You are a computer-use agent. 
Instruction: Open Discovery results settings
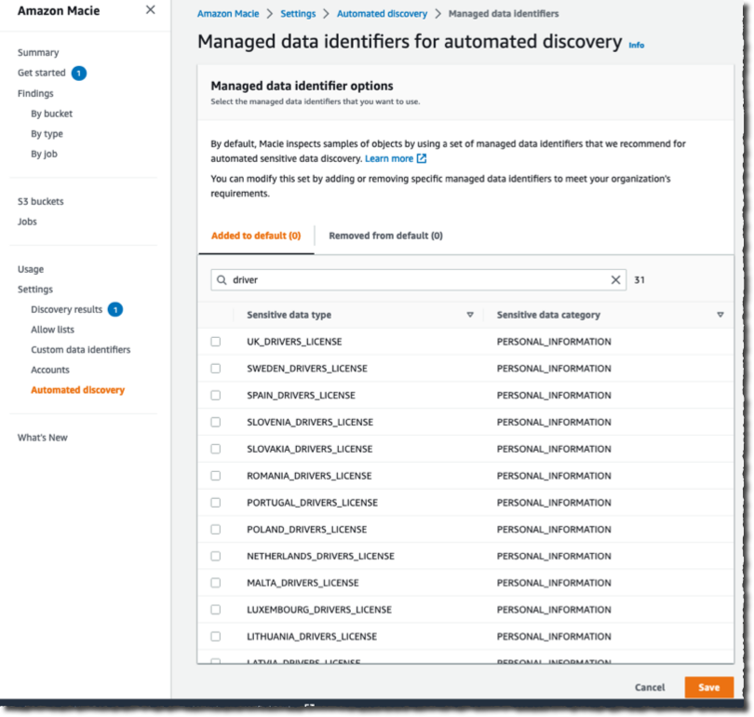click(66, 309)
